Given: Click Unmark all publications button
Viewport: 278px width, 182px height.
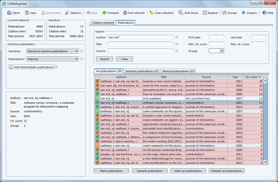Looking at the screenshot, I should pyautogui.click(x=227, y=171).
